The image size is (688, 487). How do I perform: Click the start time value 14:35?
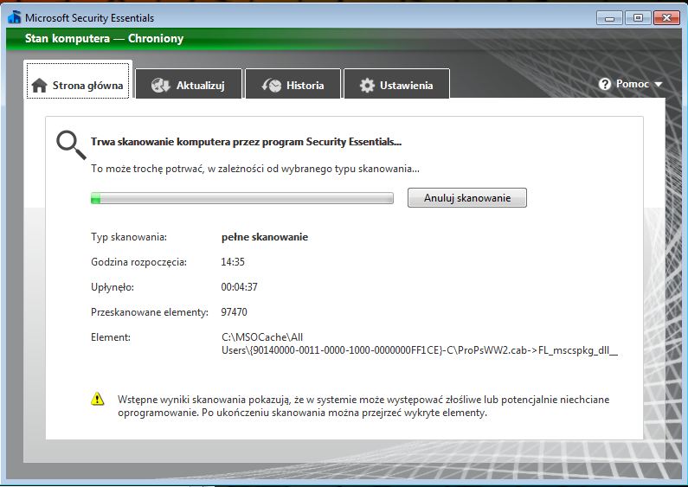pyautogui.click(x=233, y=262)
